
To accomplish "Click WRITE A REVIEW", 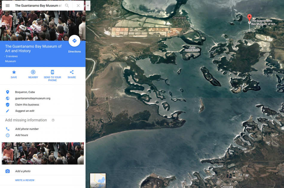I will [25, 180].
